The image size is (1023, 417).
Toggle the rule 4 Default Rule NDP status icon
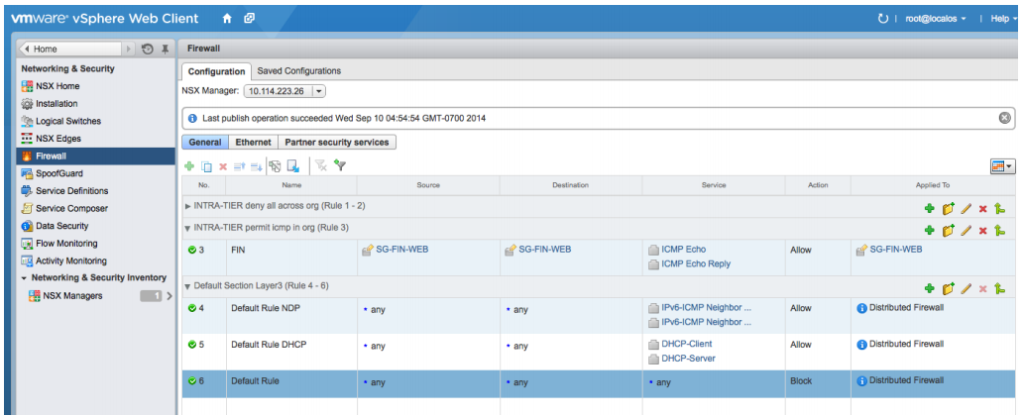point(192,308)
